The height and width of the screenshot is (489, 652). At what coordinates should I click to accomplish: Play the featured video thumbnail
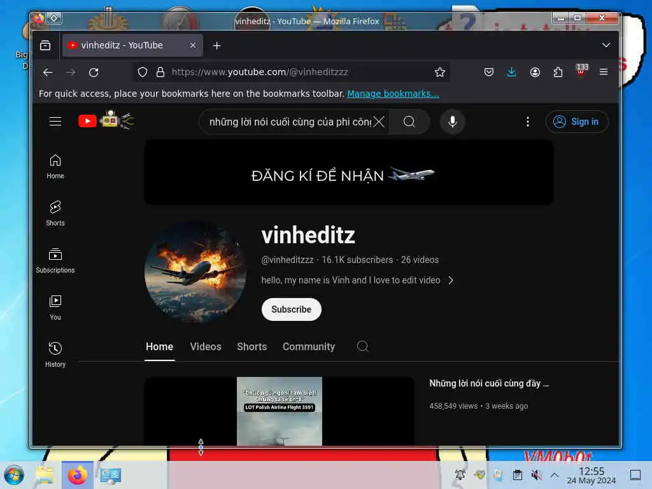(279, 411)
